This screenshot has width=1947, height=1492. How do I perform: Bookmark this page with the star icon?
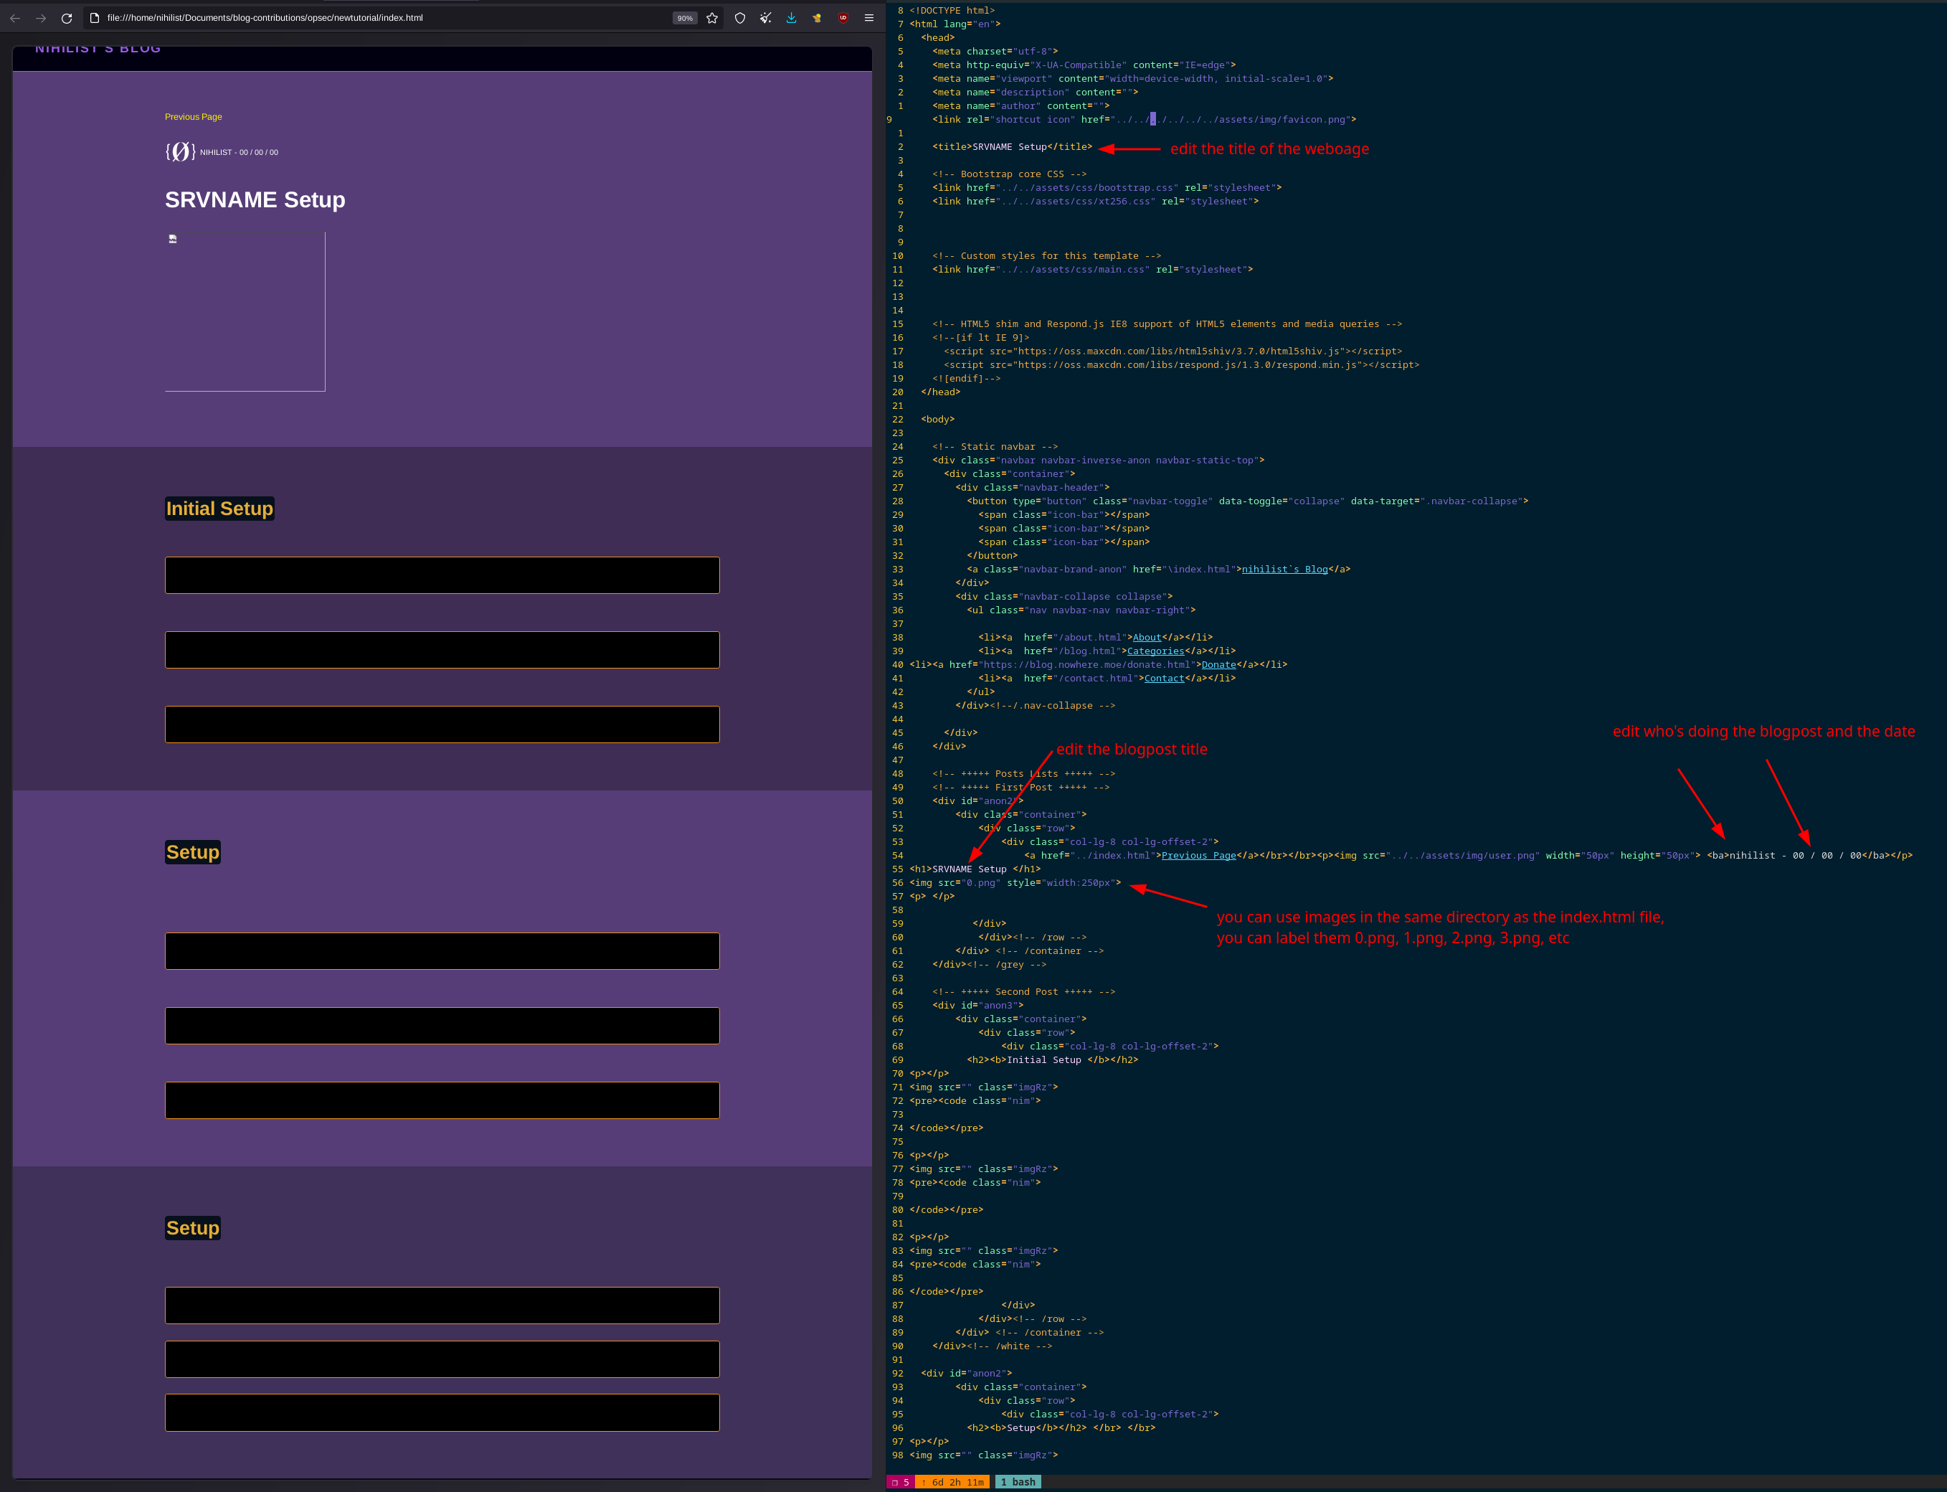712,18
